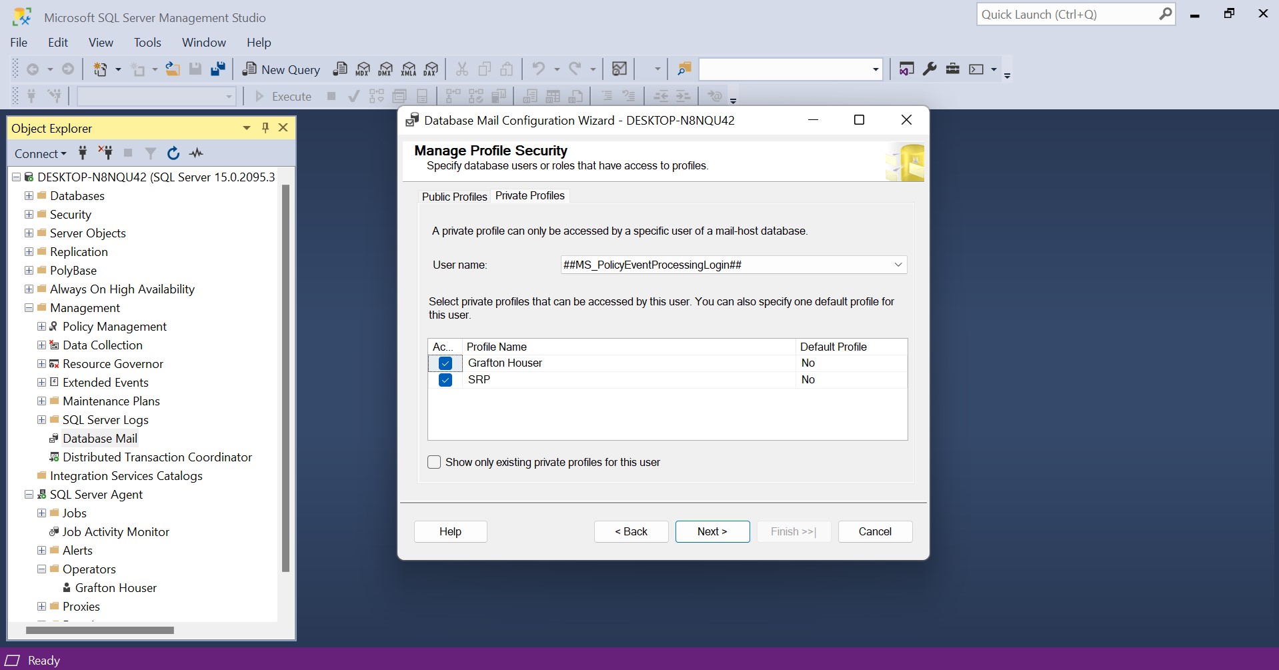Expand the Databases tree node
This screenshot has height=670, width=1279.
coord(29,196)
